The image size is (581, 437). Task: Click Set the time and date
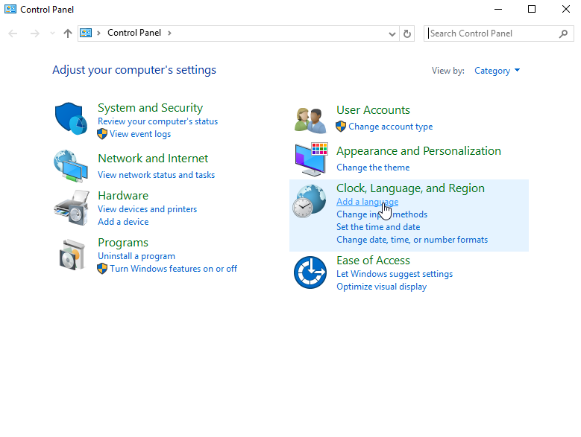(378, 226)
